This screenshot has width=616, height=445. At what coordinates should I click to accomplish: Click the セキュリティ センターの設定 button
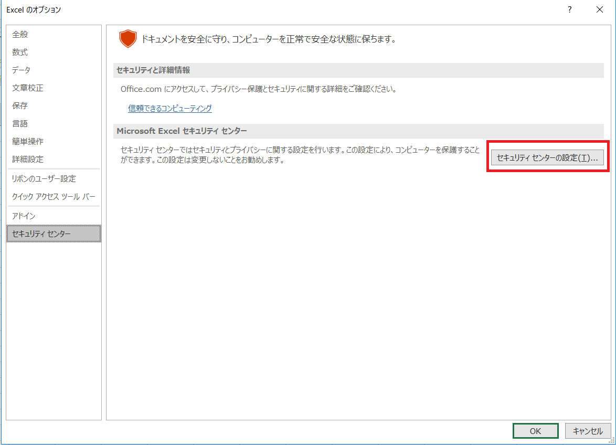click(x=547, y=157)
